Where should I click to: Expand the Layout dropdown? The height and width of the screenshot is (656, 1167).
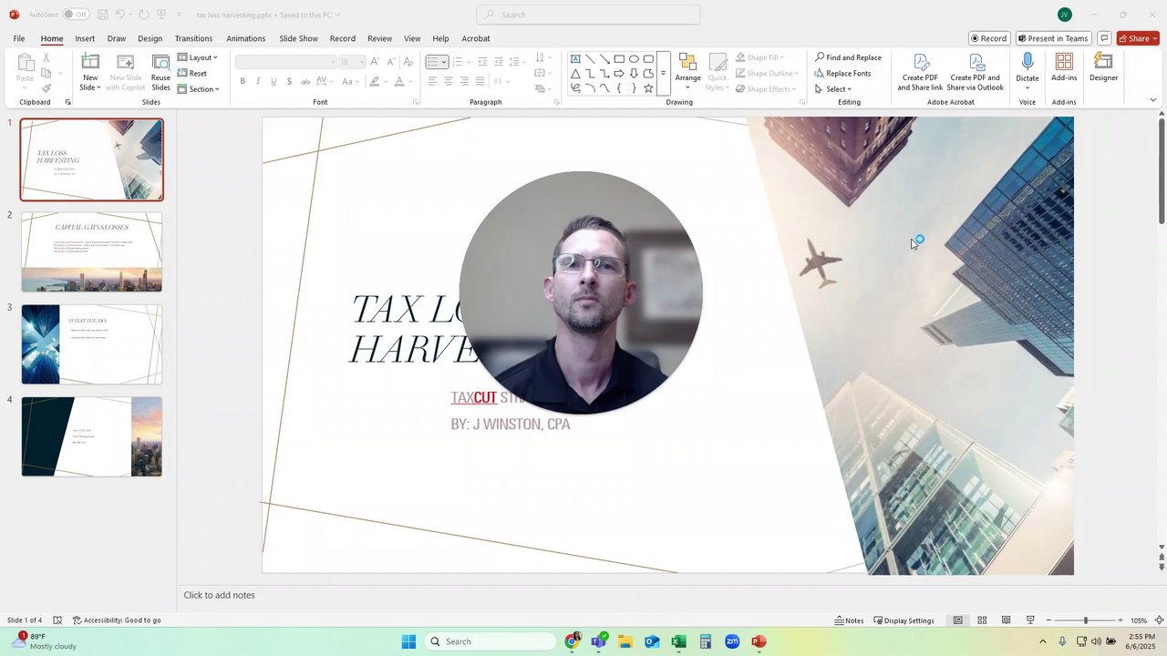pos(198,57)
